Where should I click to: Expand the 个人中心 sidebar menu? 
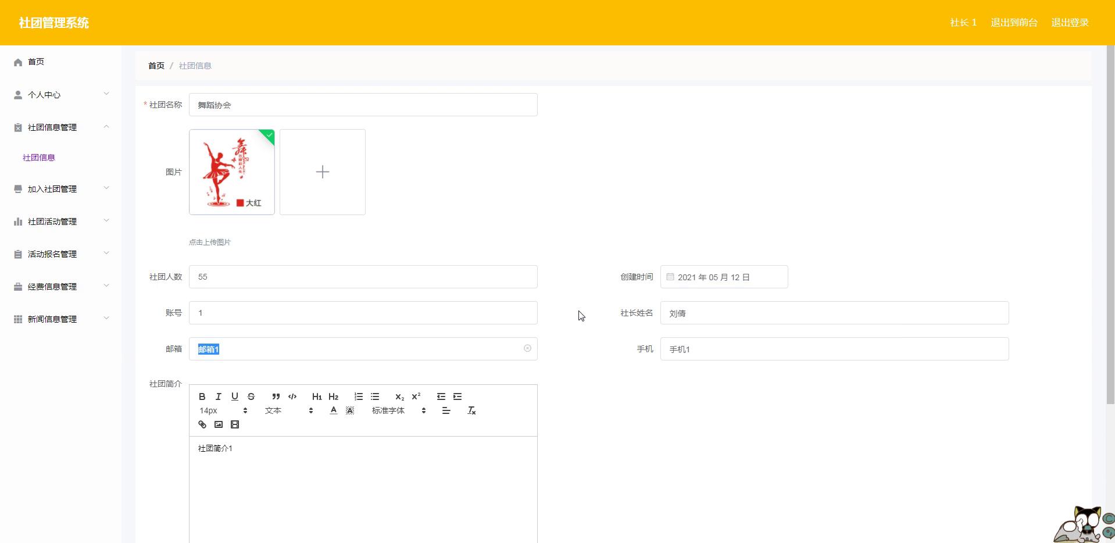click(x=60, y=95)
